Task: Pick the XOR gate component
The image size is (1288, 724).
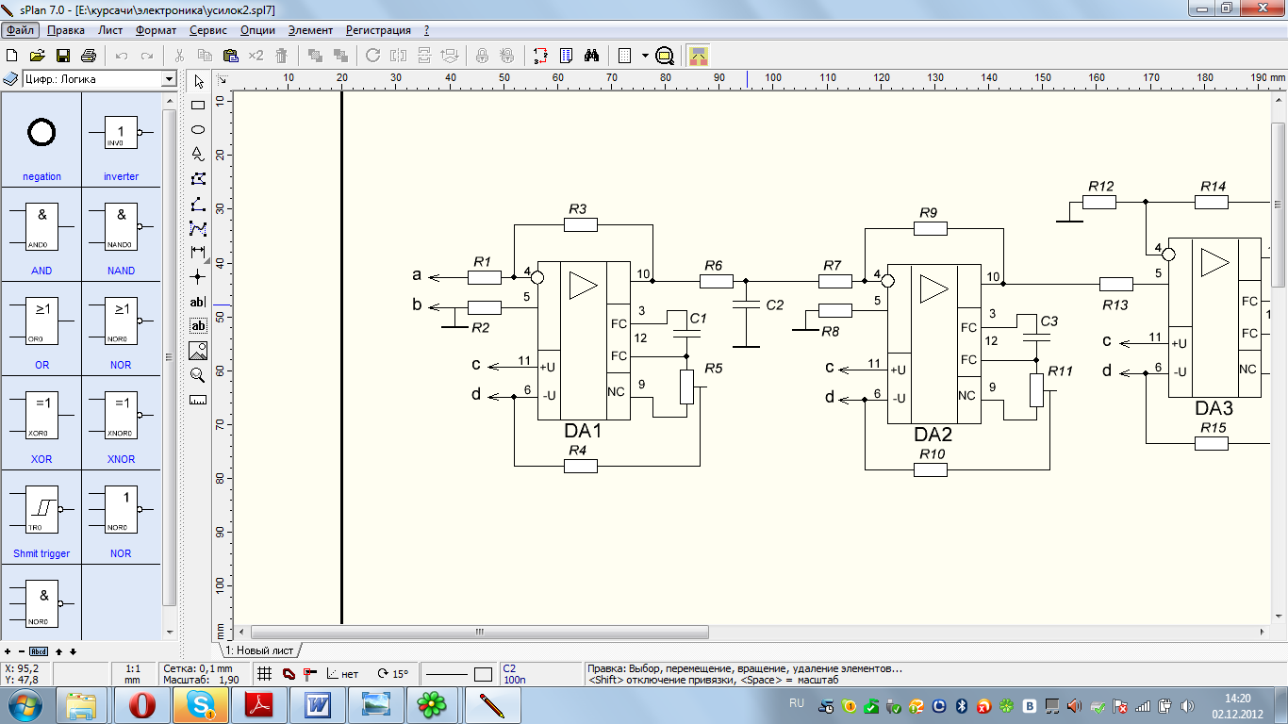Action: [x=41, y=422]
